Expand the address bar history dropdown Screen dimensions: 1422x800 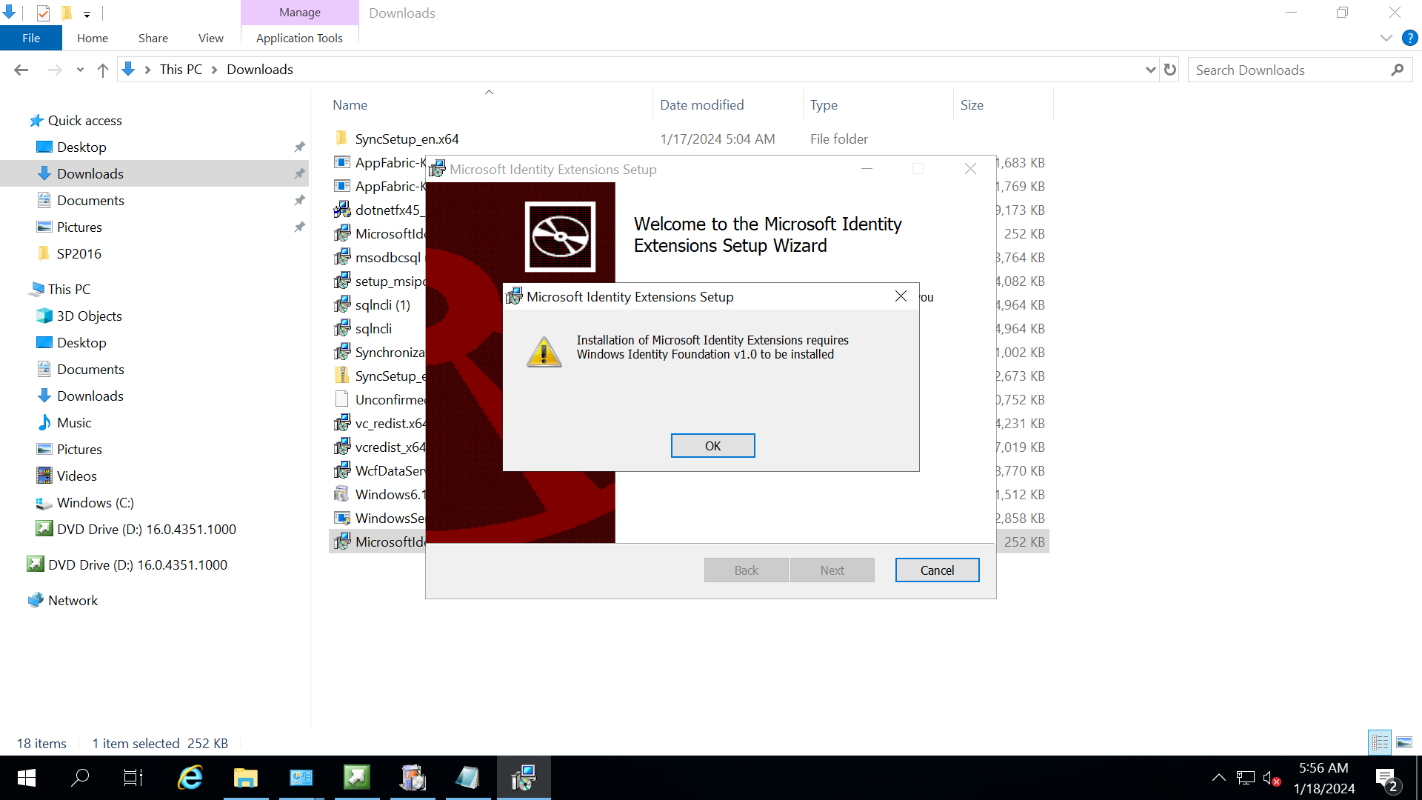click(x=1150, y=70)
